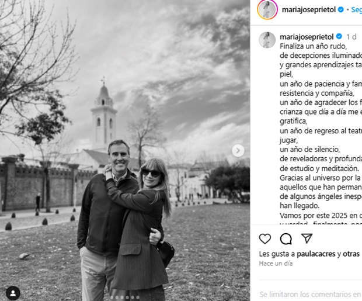Open comments with the speech bubble icon
This screenshot has height=301, width=362.
(286, 239)
